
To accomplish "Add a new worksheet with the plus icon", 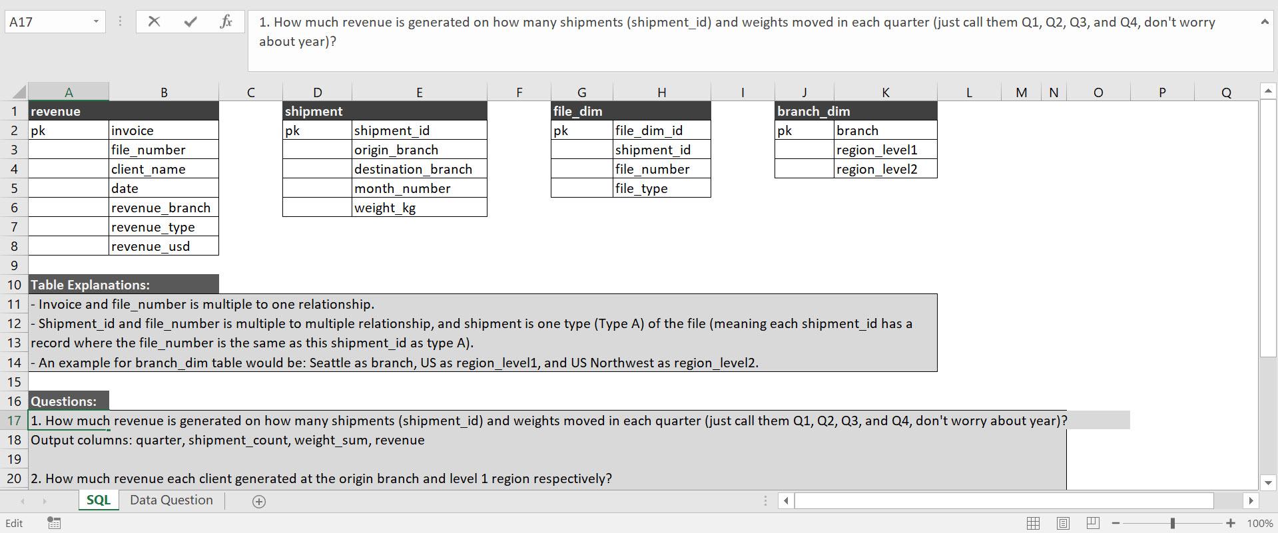I will [x=259, y=501].
